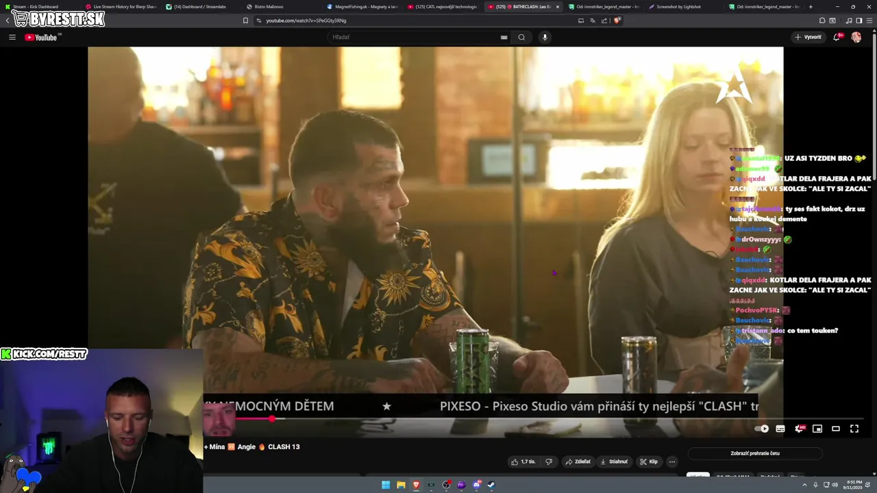Start voice search with microphone icon

(x=545, y=37)
